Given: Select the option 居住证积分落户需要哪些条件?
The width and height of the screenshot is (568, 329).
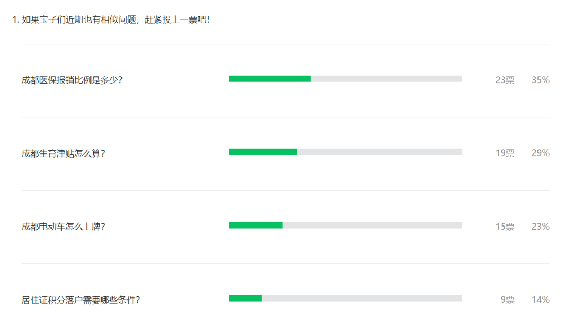Looking at the screenshot, I should [80, 300].
